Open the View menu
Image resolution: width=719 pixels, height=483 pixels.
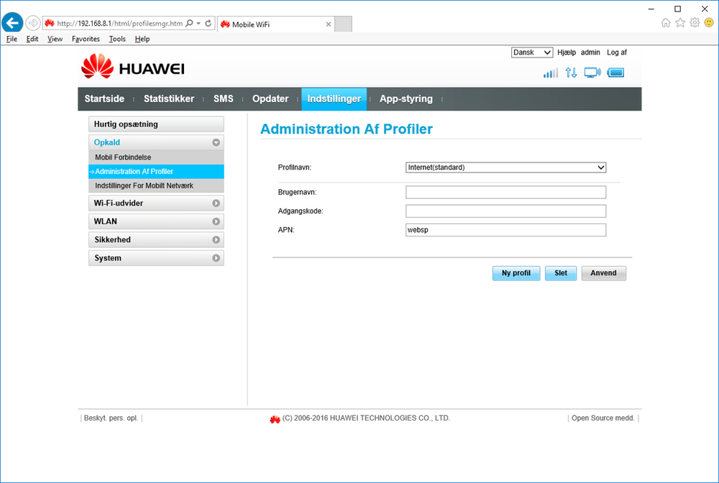(x=55, y=39)
